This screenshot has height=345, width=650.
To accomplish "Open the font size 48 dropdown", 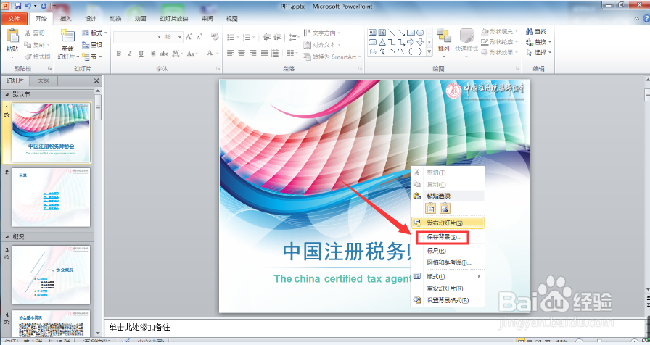I will (179, 37).
